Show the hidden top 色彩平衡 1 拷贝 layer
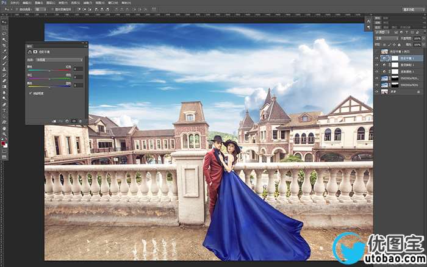 (377, 51)
